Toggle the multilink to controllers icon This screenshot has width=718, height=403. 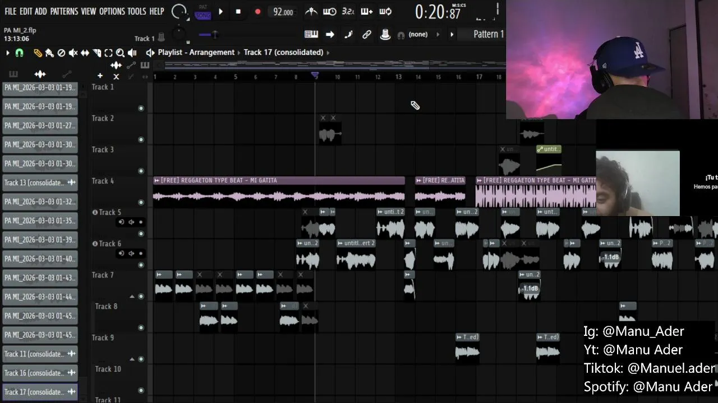(385, 35)
